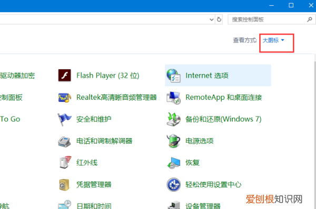Click the 电话和调制解调器 telephone icon
Viewport: 316px width, 209px height.
click(x=64, y=141)
